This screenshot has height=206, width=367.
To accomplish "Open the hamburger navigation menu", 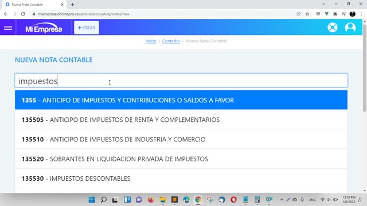I will click(x=8, y=28).
